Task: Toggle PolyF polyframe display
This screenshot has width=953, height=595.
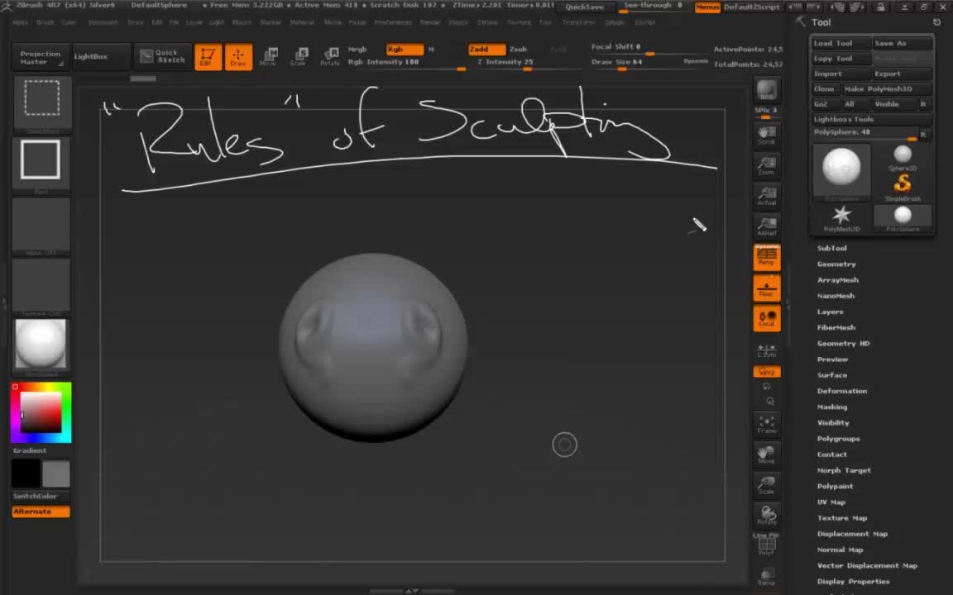Action: [x=766, y=546]
